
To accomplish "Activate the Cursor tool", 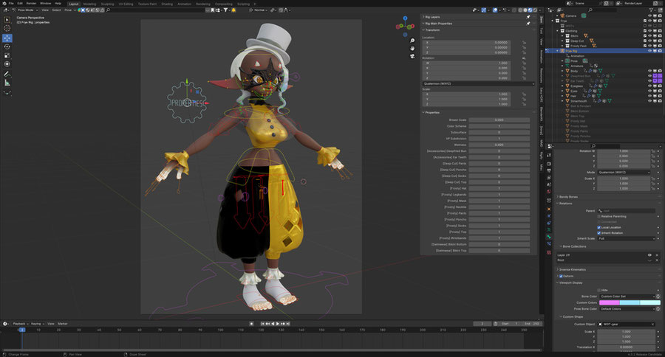I will coord(7,29).
